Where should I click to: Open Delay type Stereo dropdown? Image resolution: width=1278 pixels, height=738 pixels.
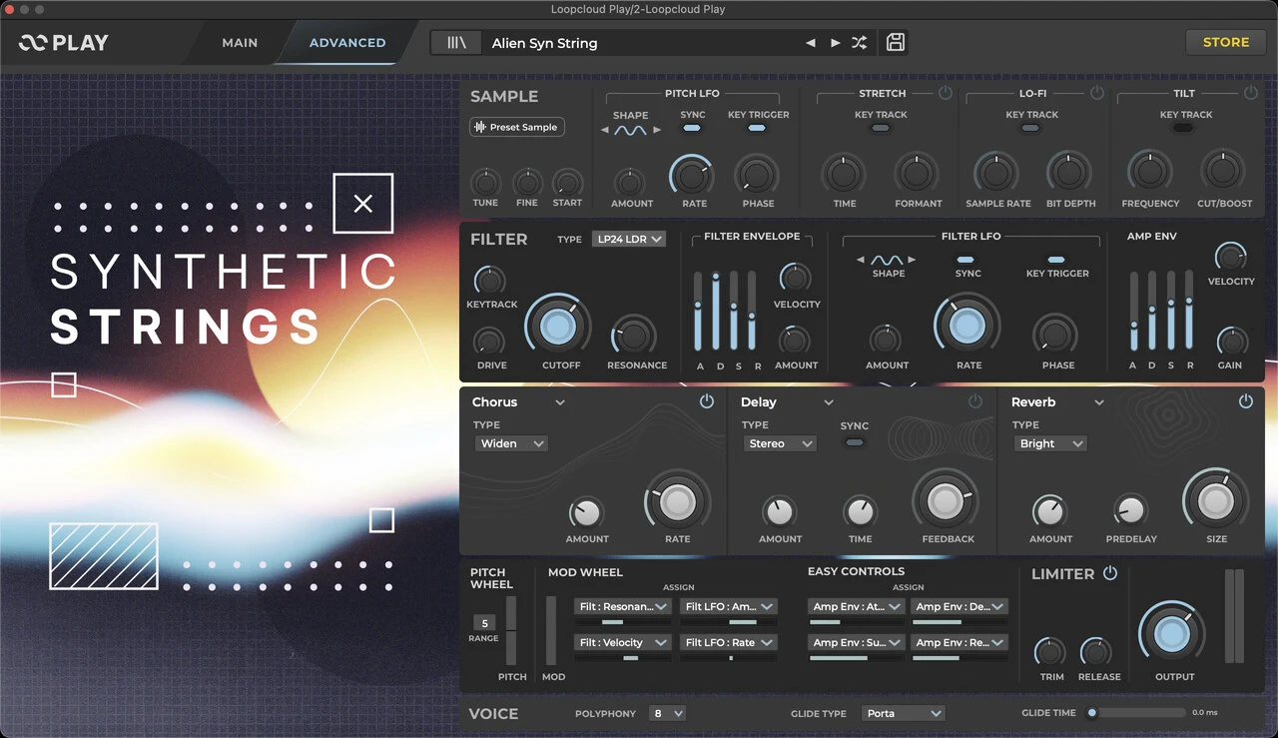click(779, 443)
